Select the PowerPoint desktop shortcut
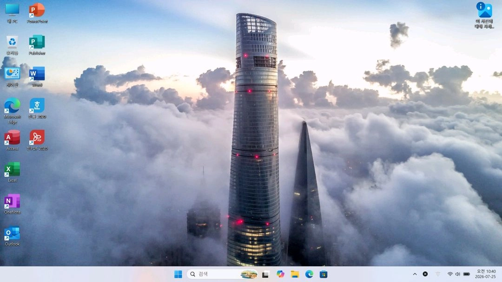502x282 pixels. point(37,13)
